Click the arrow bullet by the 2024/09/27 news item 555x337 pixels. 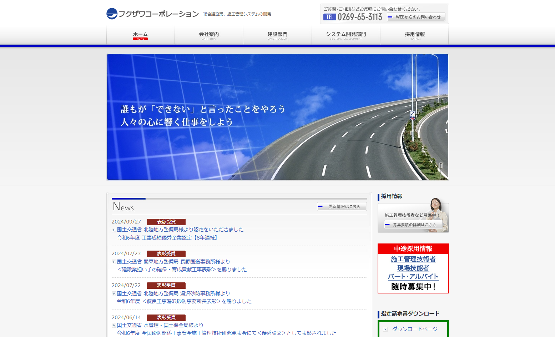pyautogui.click(x=113, y=230)
